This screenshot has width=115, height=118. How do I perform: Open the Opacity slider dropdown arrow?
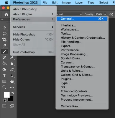pyautogui.click(x=105, y=14)
